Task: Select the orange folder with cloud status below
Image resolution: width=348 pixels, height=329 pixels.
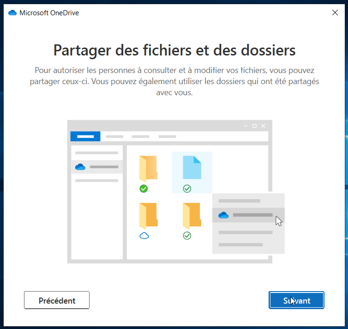Action: (x=148, y=215)
